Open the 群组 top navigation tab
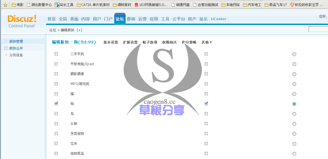This screenshot has width=328, height=159. click(131, 19)
